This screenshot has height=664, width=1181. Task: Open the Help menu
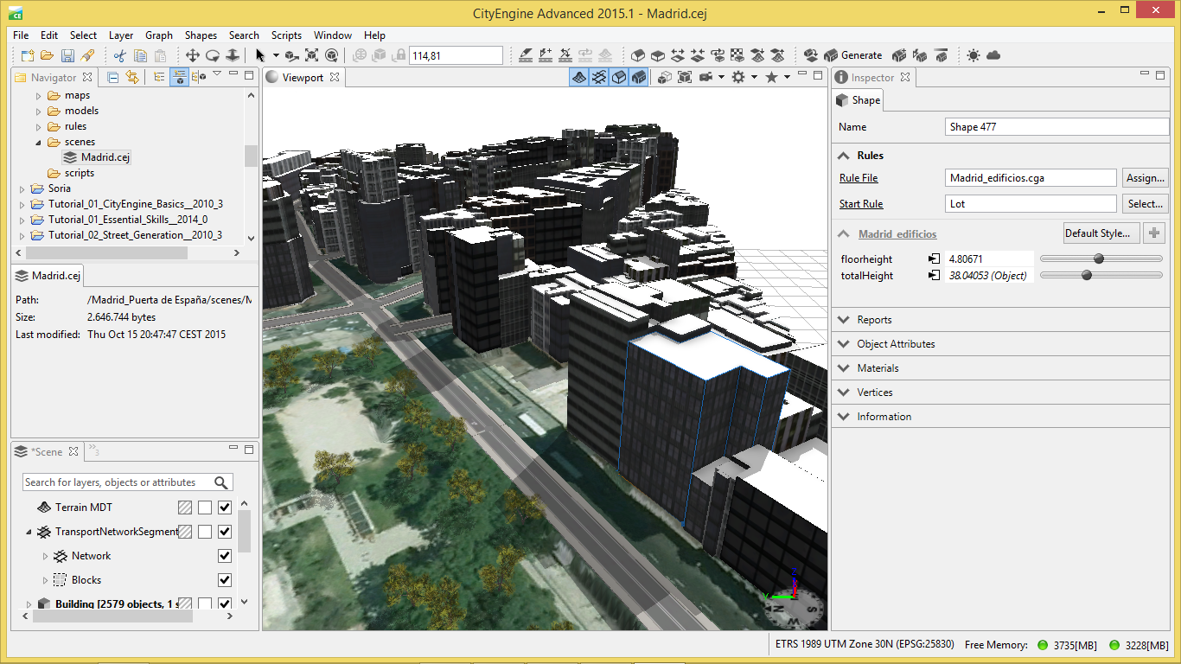coord(374,35)
